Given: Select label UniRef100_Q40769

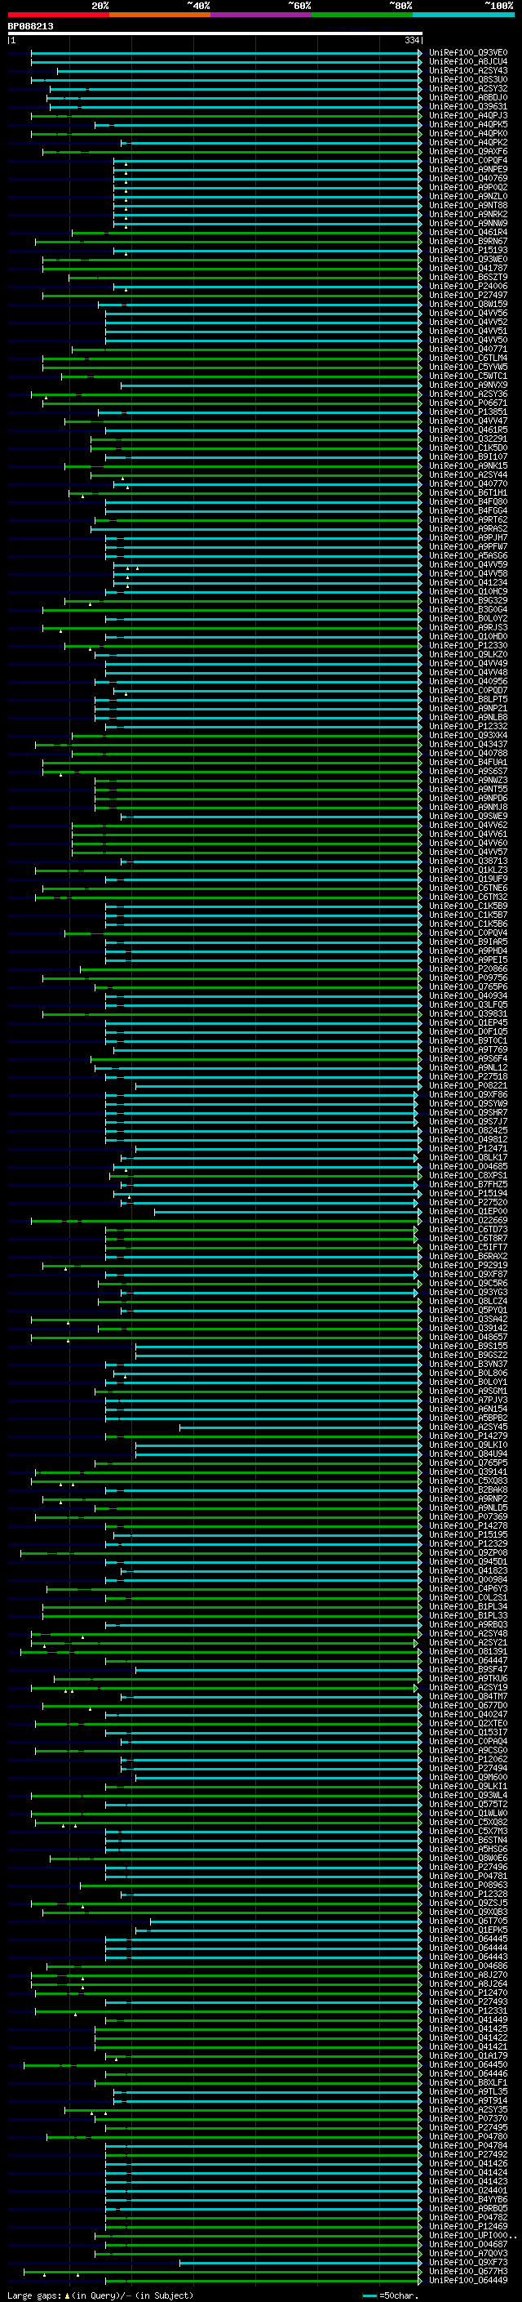Looking at the screenshot, I should click(467, 179).
